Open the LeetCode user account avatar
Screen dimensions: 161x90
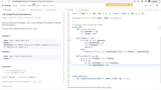(x=157, y=5)
